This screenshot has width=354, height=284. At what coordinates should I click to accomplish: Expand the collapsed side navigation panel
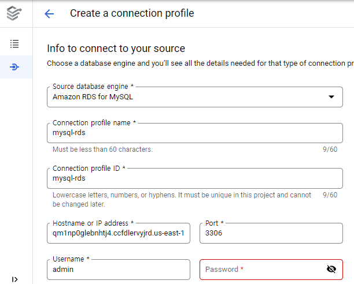click(14, 279)
